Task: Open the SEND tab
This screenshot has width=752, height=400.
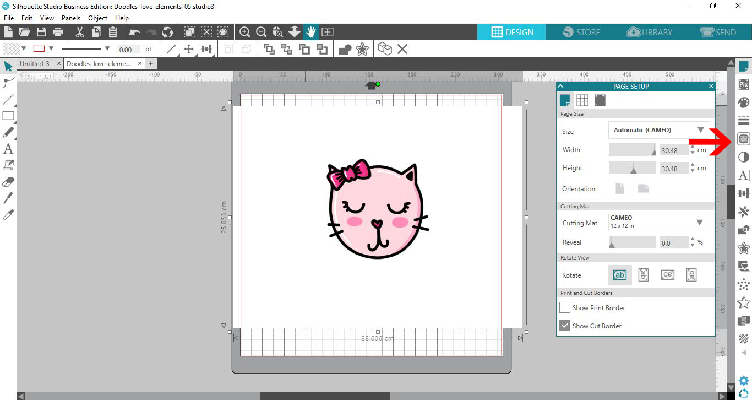Action: (x=718, y=32)
